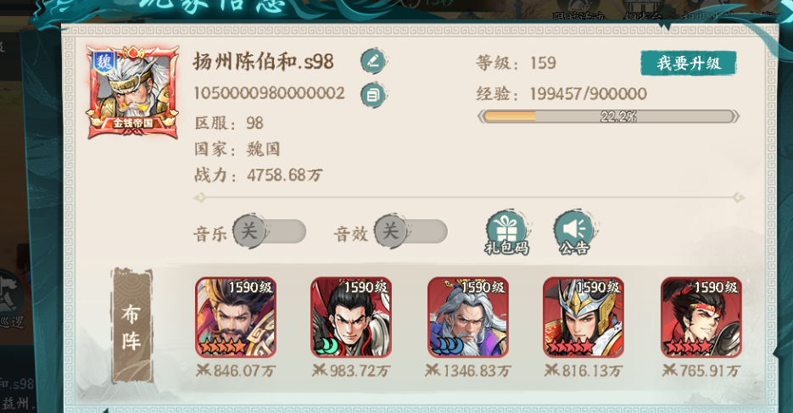Click the 魏 kingdom badge on avatar
The height and width of the screenshot is (413, 793).
click(104, 62)
